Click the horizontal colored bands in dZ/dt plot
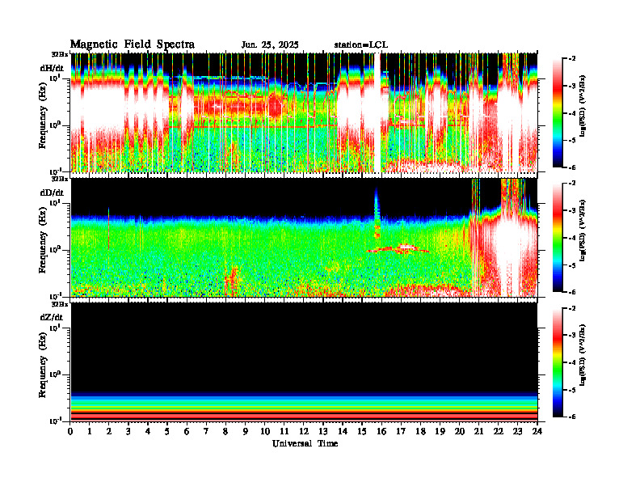This screenshot has height=495, width=640. 304,407
